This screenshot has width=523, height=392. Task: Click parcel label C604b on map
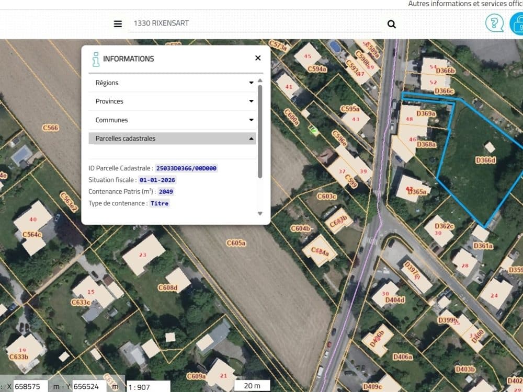(301, 228)
